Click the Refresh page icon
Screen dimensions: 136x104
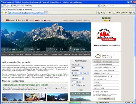[x=101, y=6]
